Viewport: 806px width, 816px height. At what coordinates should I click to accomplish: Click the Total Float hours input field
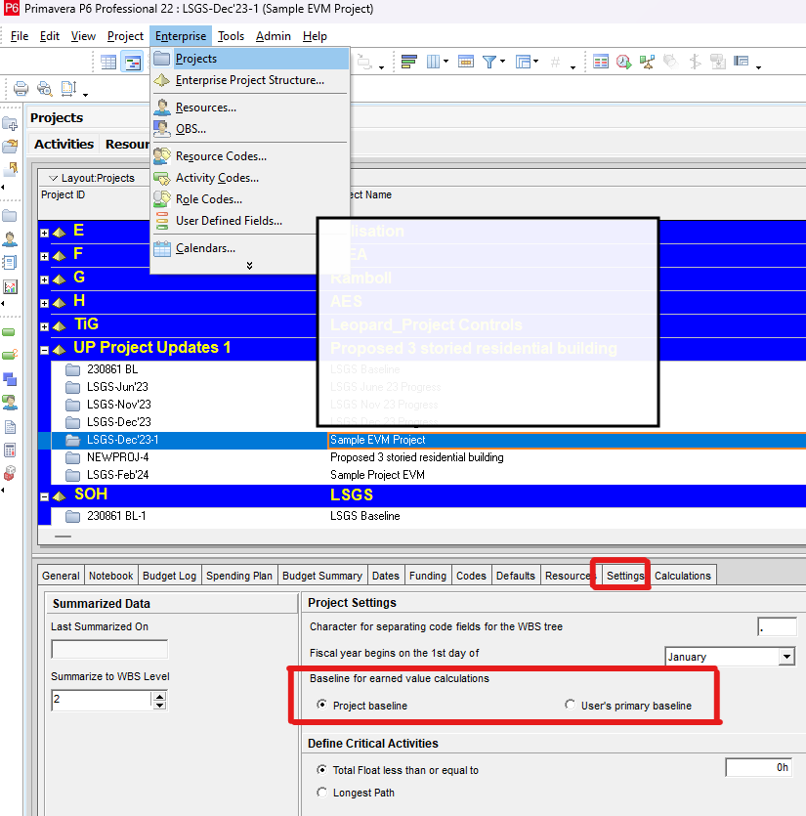tap(758, 768)
